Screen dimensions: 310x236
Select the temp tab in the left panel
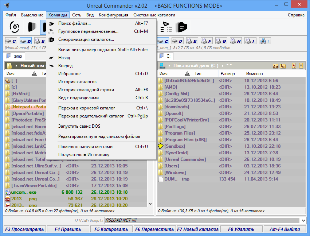pyautogui.click(x=14, y=56)
